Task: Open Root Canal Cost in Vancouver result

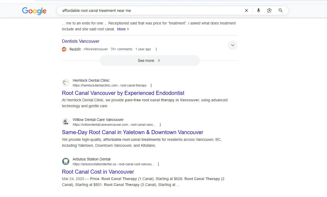Action: point(98,172)
